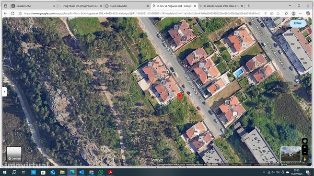Click the URL address bar

point(142,13)
